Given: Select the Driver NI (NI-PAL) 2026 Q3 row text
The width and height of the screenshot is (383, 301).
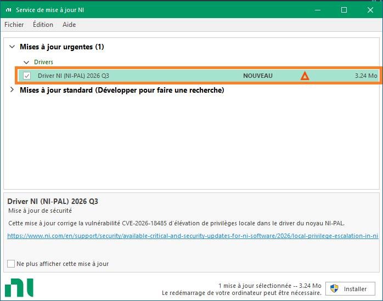Looking at the screenshot, I should pos(74,76).
